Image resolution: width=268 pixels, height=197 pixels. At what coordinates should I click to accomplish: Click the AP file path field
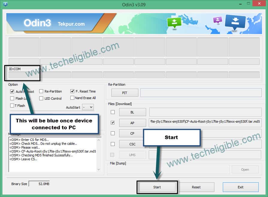[x=205, y=123]
